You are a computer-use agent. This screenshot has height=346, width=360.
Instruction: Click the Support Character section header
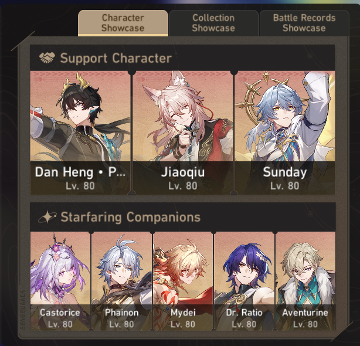pos(182,58)
